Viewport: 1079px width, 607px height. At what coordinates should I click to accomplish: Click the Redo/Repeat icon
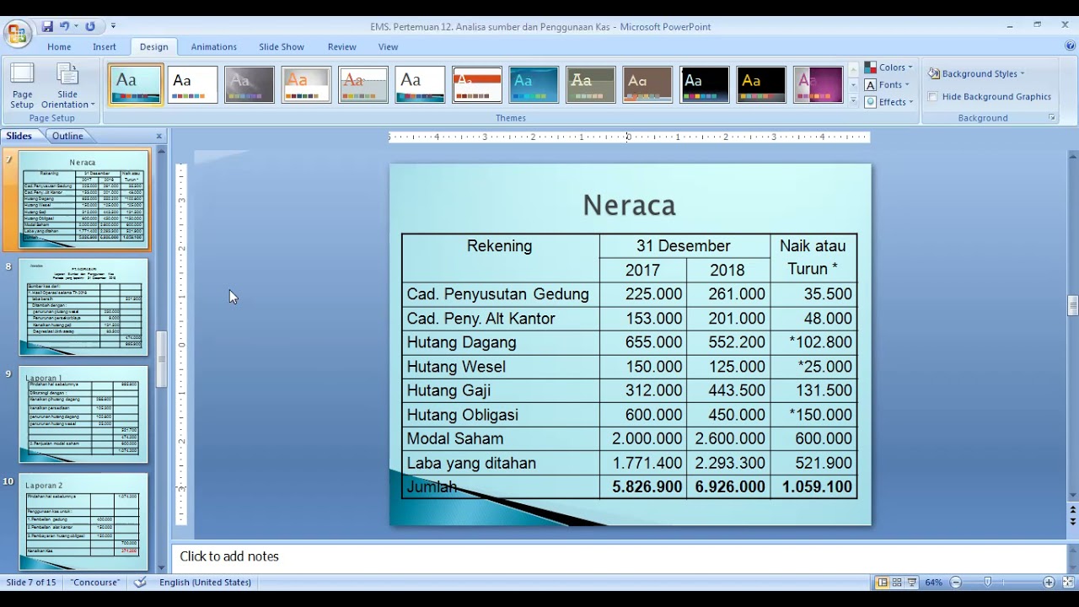tap(90, 27)
